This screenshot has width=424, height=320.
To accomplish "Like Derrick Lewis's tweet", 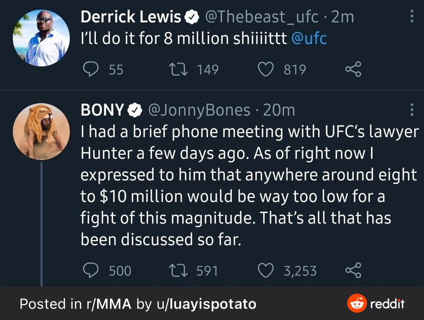I will point(266,69).
